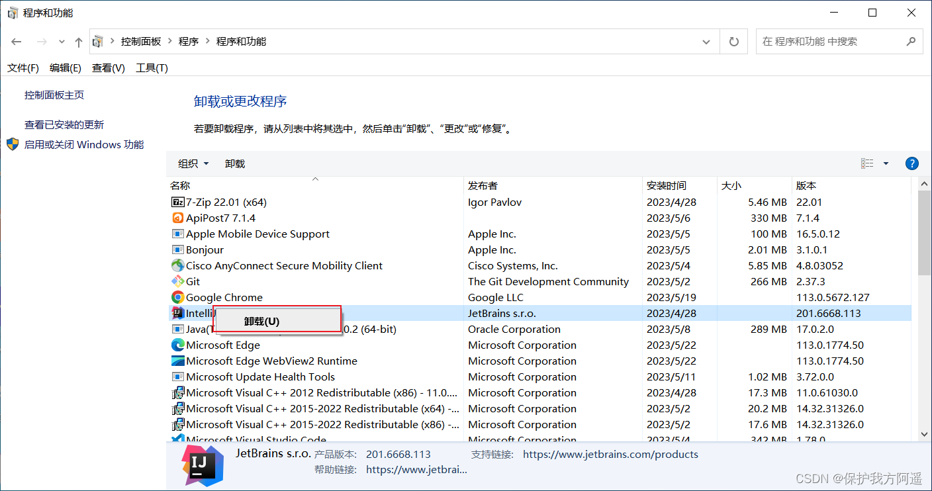Sort by the 大小 column header
Viewport: 932px width, 491px height.
755,186
